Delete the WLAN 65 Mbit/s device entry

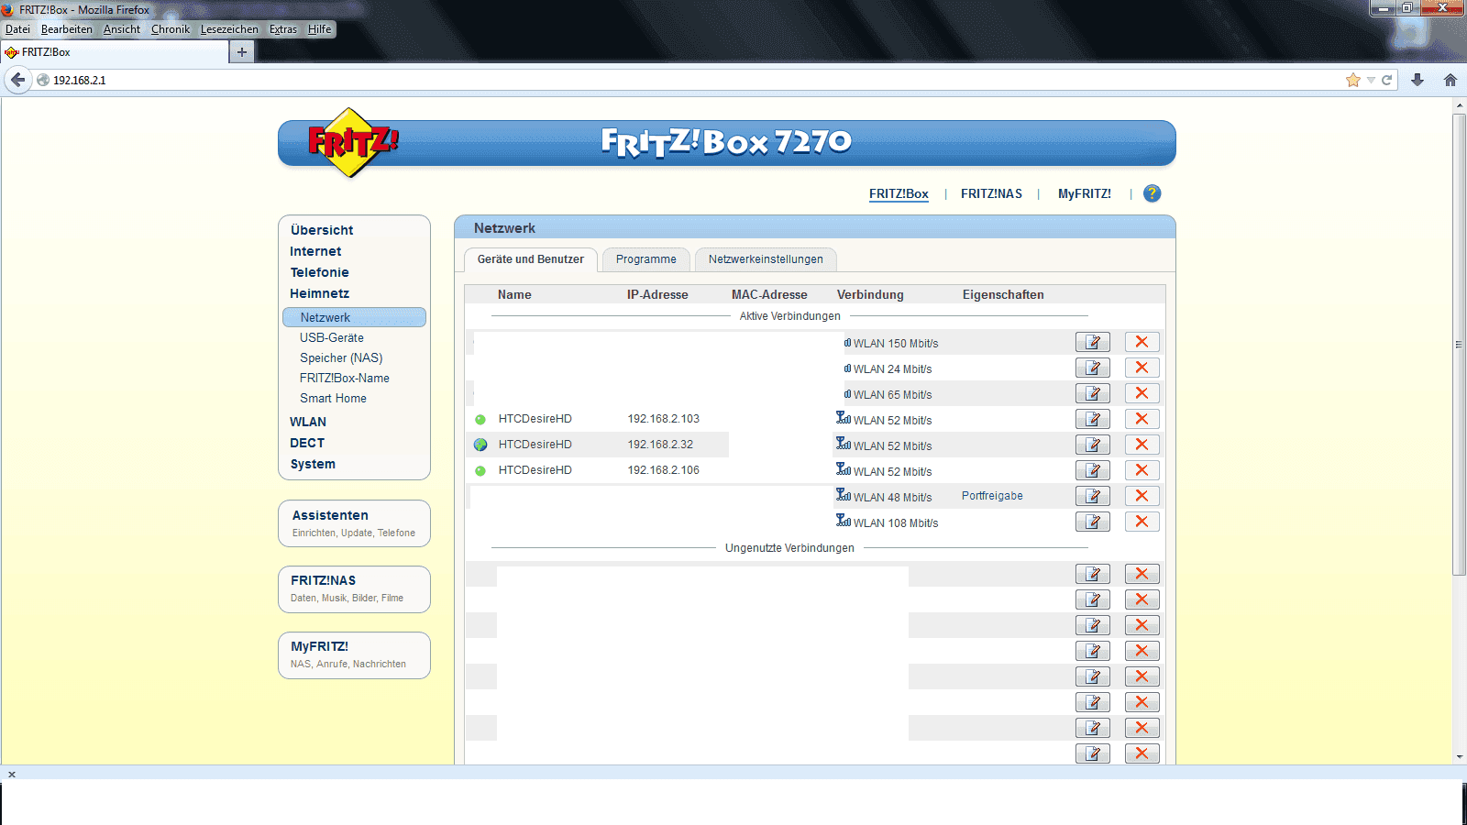click(x=1142, y=393)
